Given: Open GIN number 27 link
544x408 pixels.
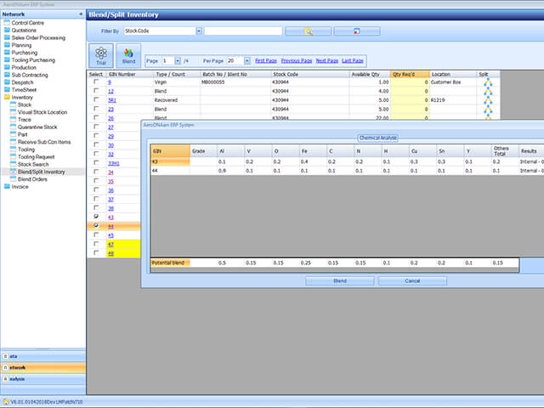Looking at the screenshot, I should click(x=110, y=127).
